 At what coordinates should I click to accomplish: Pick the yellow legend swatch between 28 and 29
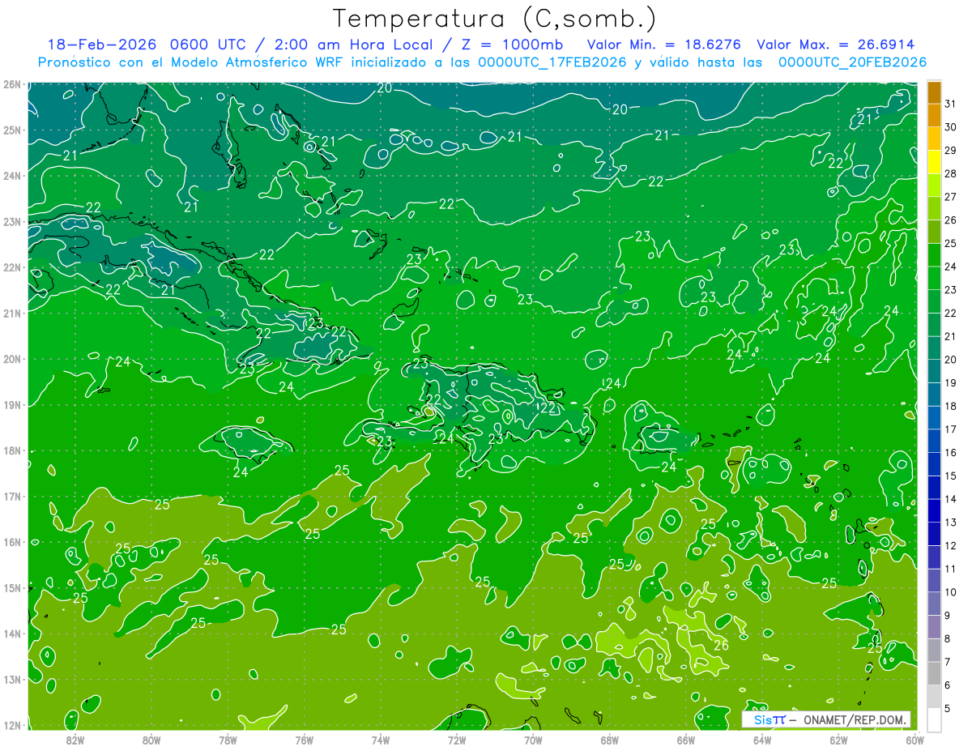pyautogui.click(x=934, y=161)
